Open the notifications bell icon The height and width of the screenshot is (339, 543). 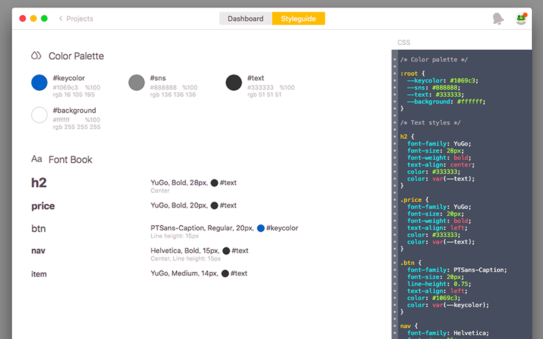(498, 19)
